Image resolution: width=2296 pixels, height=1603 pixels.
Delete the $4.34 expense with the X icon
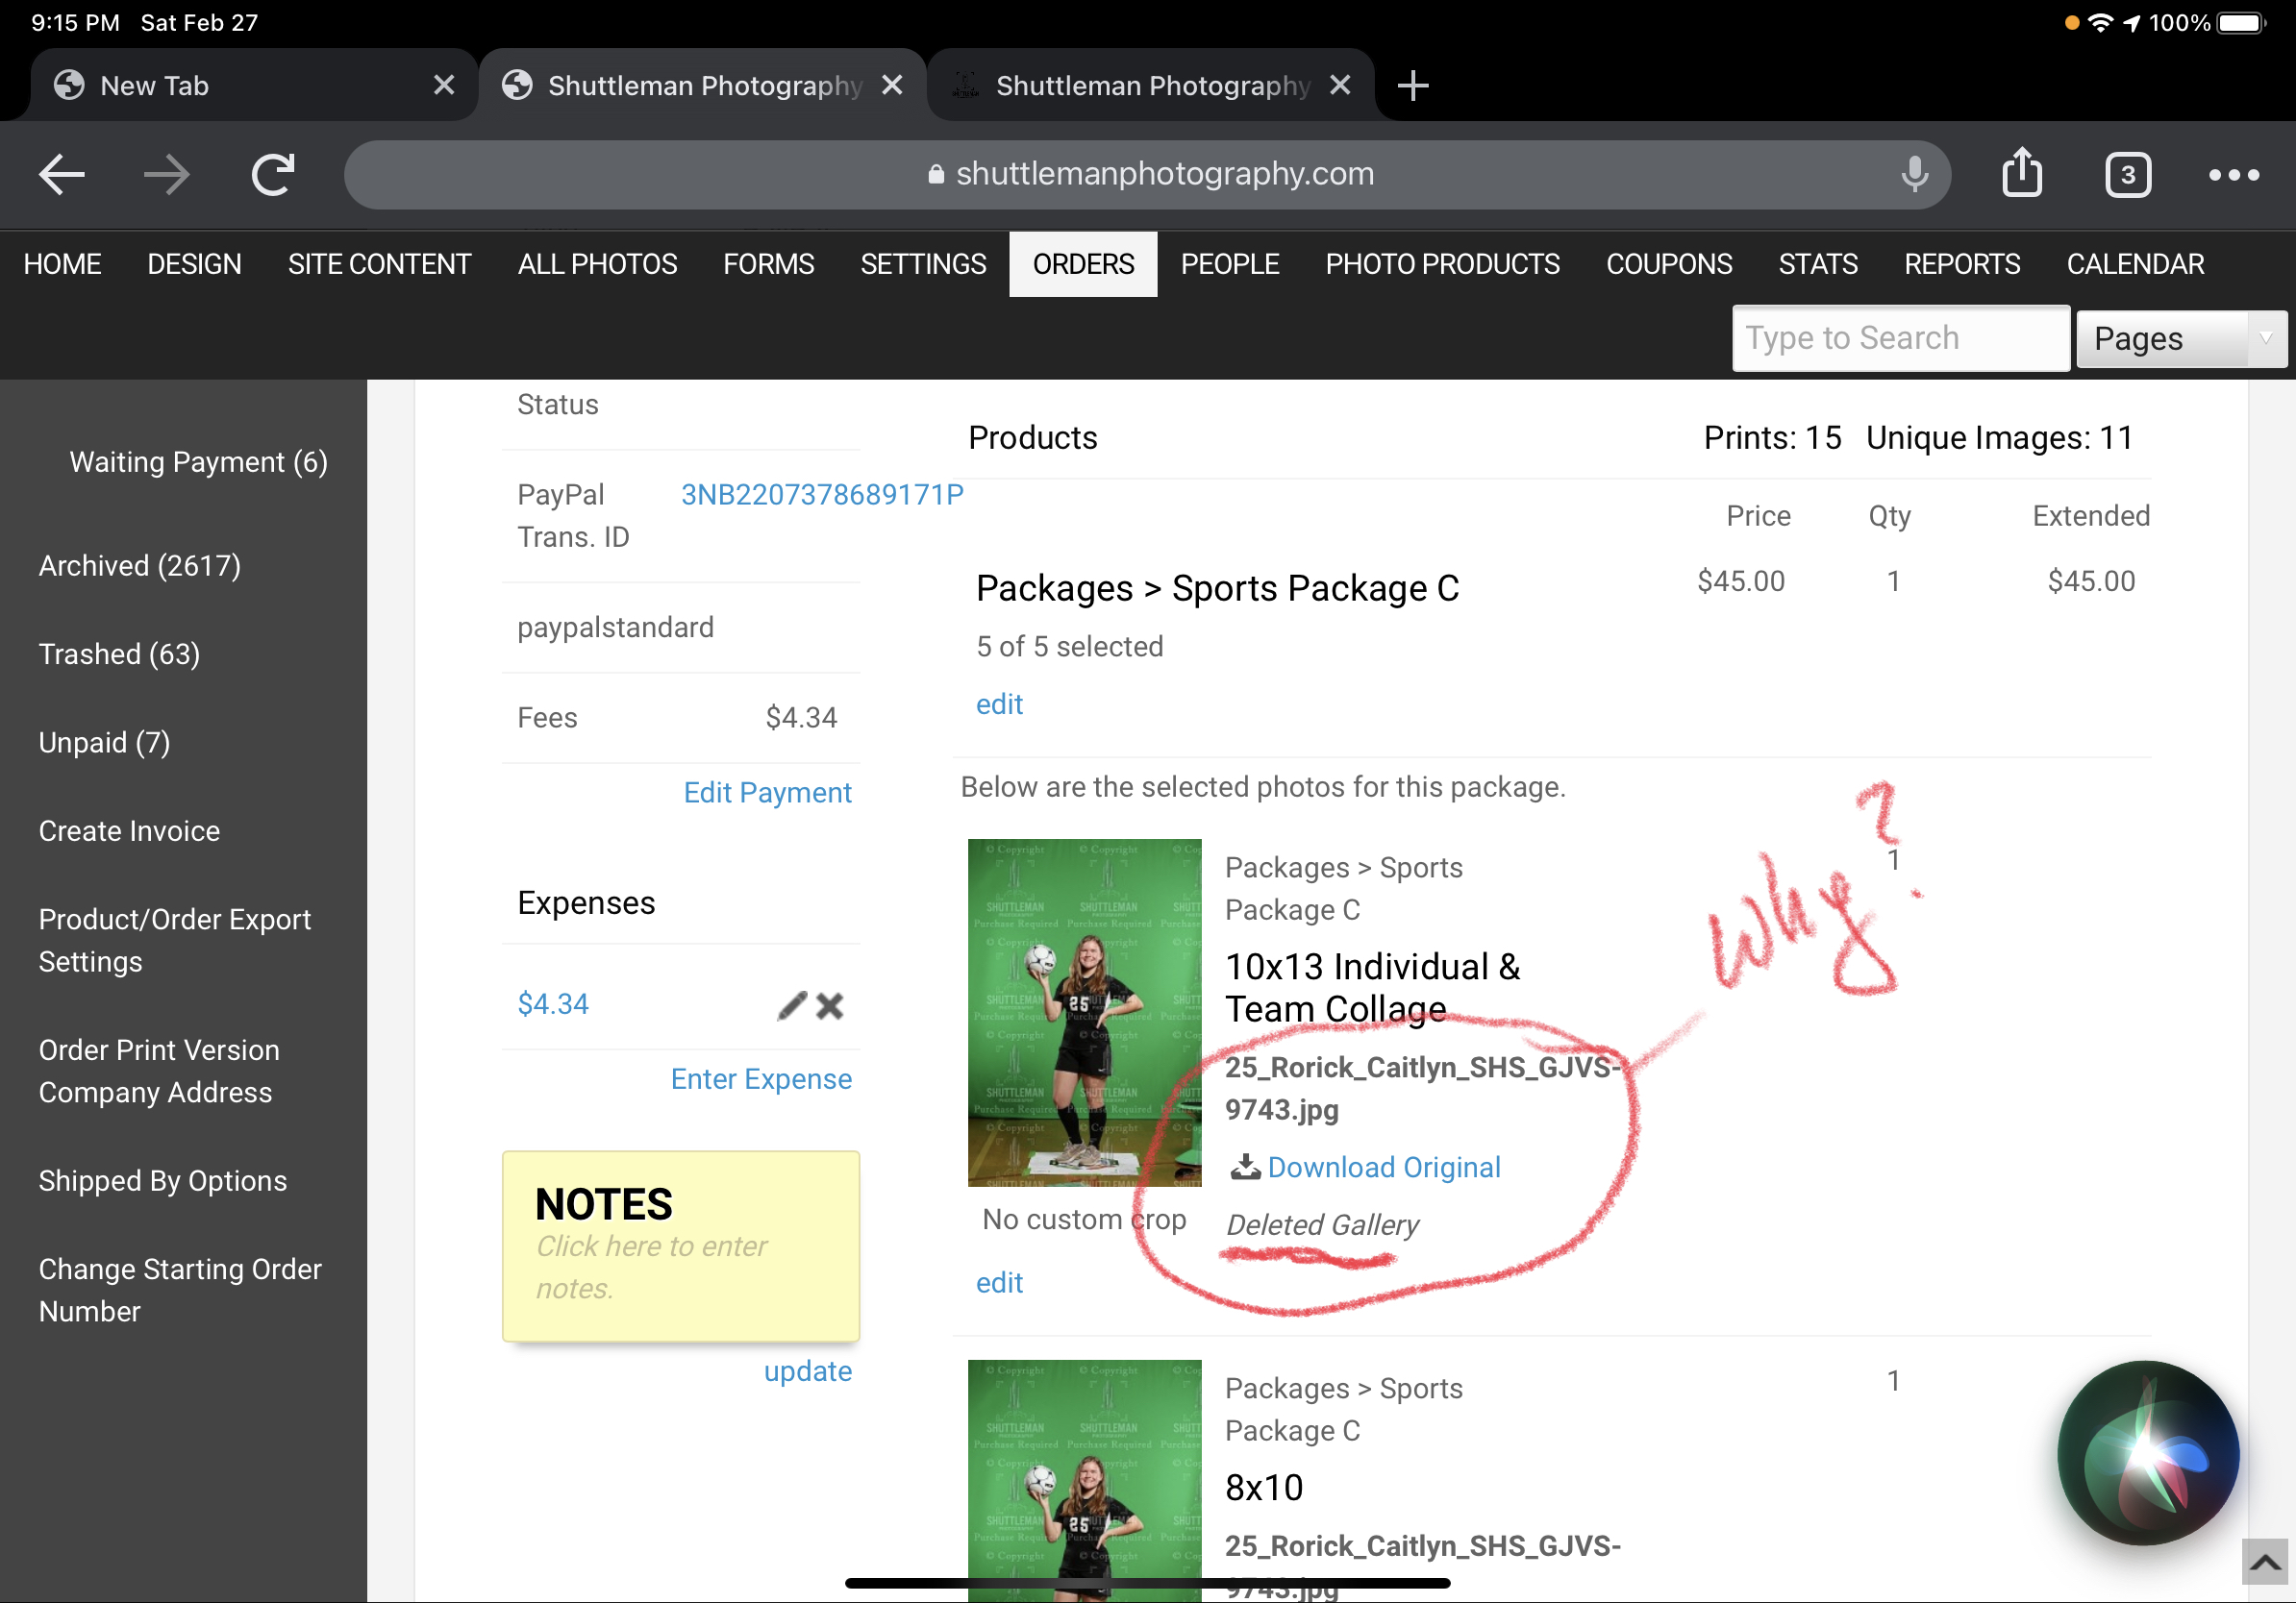[x=830, y=1004]
